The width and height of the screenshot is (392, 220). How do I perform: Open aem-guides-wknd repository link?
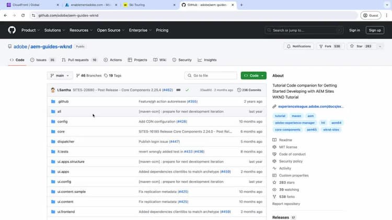click(x=51, y=47)
